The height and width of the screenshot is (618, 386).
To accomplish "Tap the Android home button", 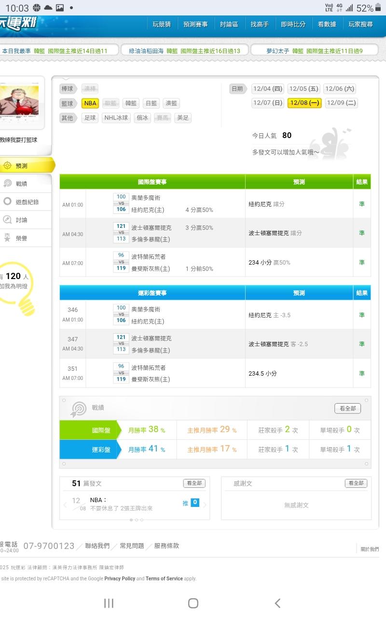I will pos(193,603).
